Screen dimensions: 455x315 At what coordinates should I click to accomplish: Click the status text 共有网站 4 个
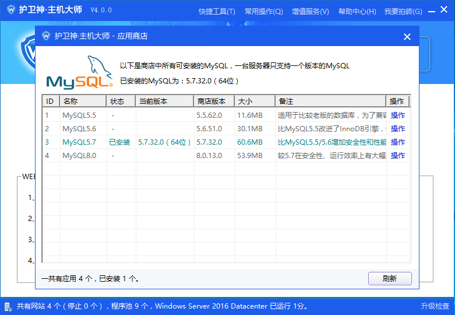(38, 306)
